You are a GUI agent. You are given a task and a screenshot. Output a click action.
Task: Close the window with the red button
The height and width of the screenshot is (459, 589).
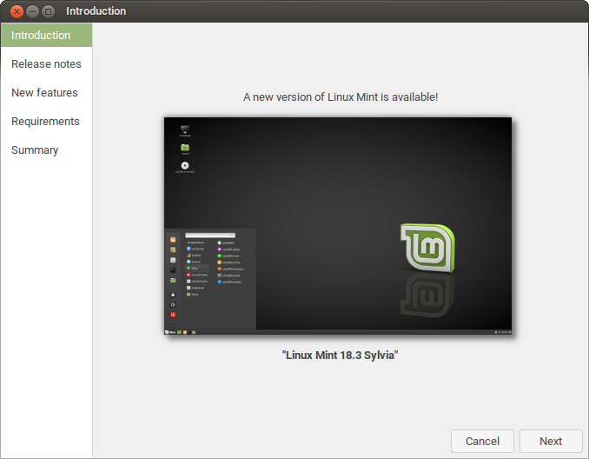pyautogui.click(x=17, y=11)
